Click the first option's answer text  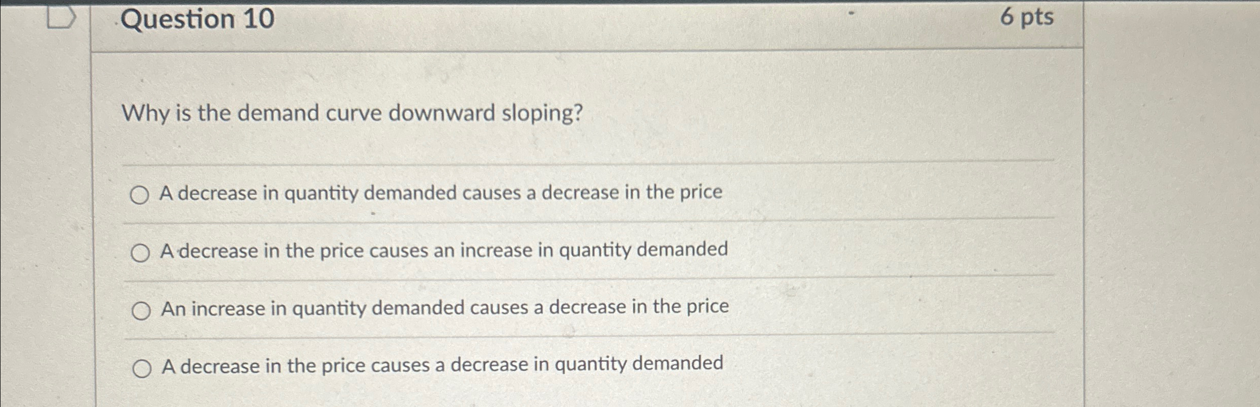(441, 193)
